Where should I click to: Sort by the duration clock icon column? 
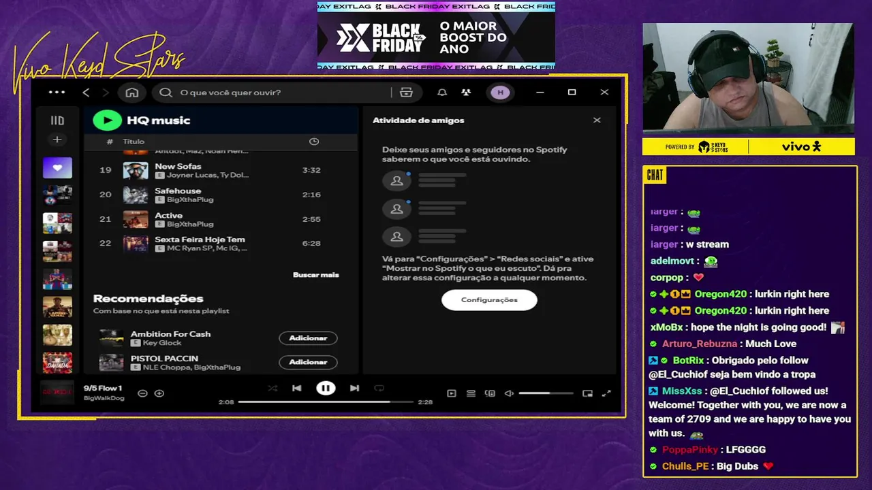[x=314, y=142]
